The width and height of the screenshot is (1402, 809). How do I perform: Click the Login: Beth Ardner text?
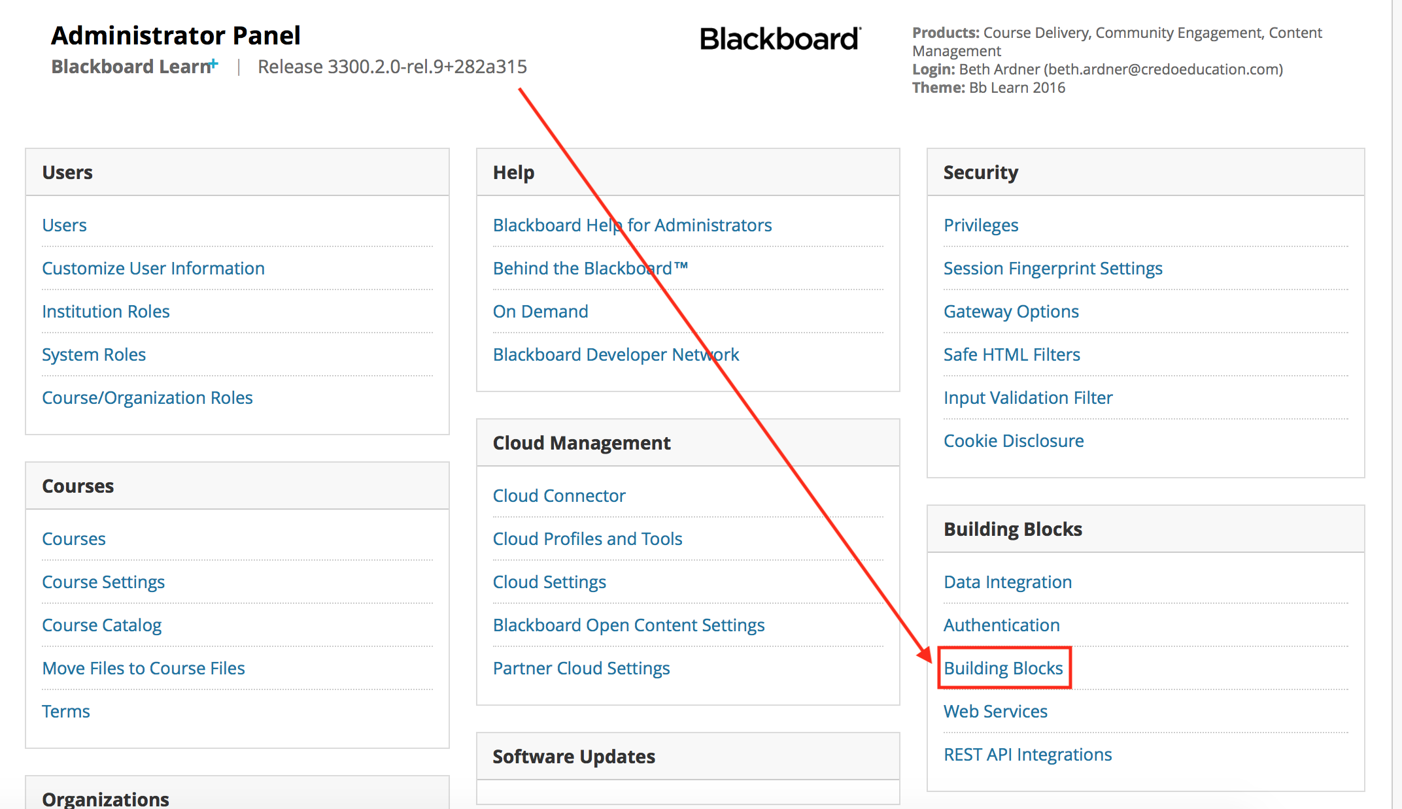pyautogui.click(x=1097, y=69)
